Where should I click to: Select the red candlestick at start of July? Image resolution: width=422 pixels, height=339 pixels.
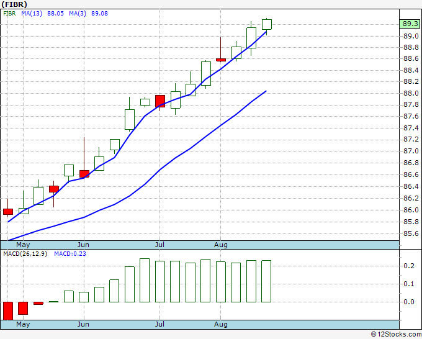160,101
